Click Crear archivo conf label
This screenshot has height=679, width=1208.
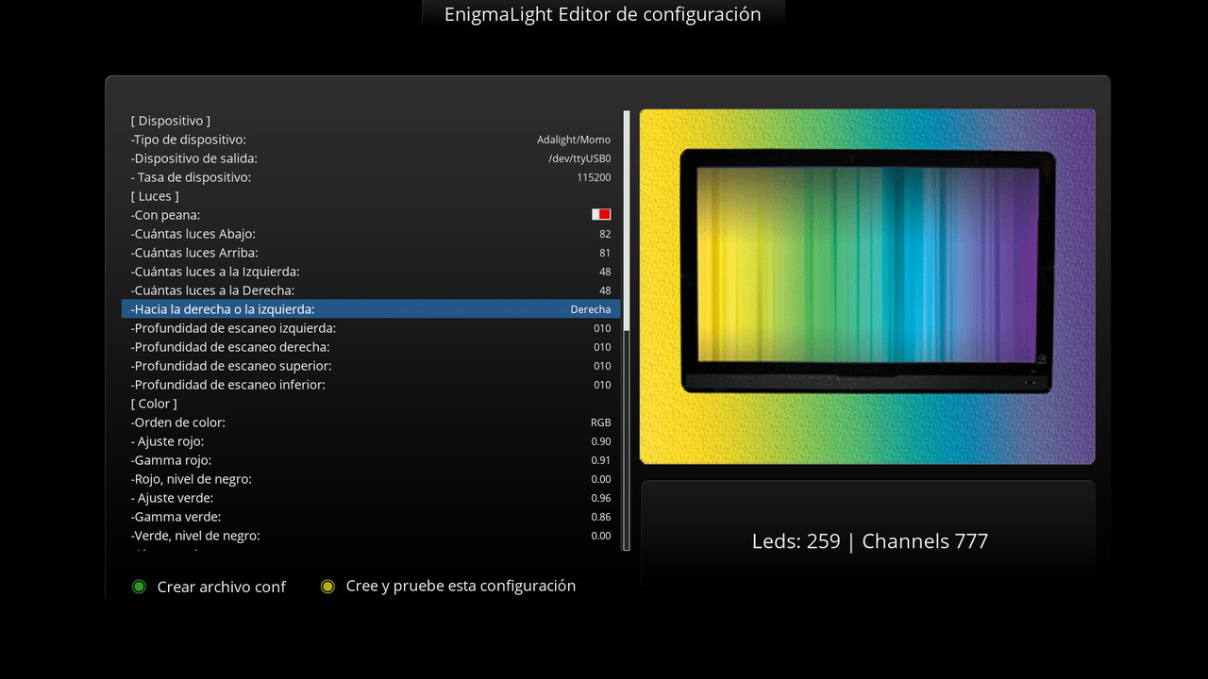click(x=221, y=587)
